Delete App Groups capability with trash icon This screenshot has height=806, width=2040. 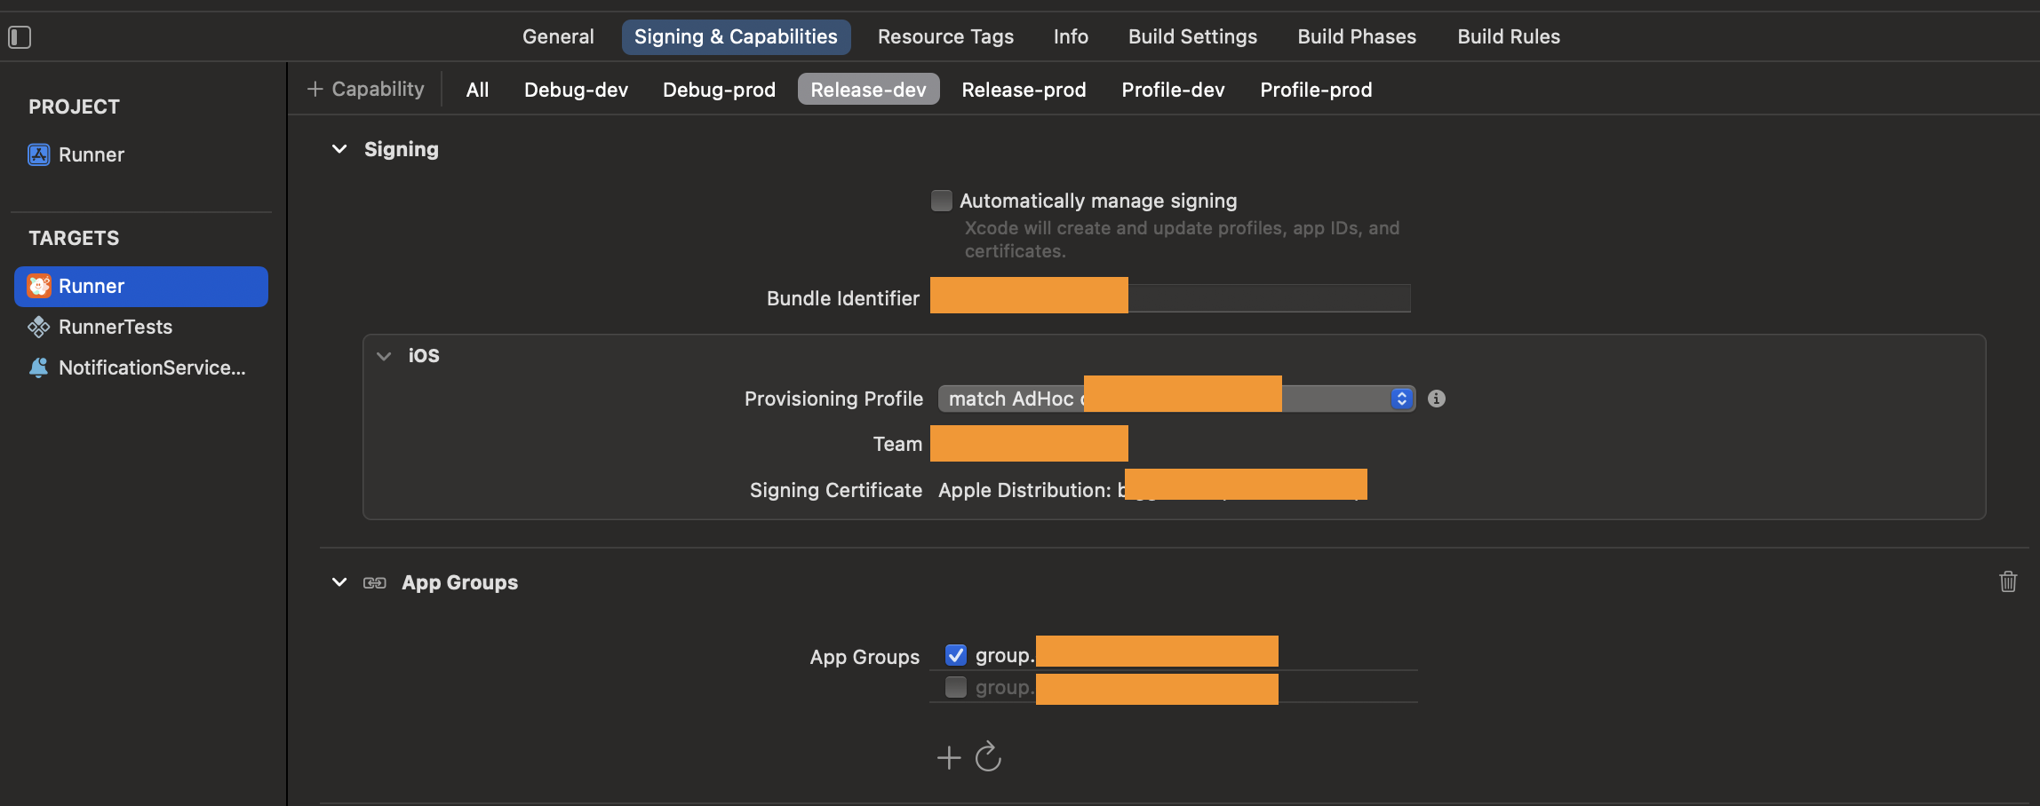tap(2007, 582)
